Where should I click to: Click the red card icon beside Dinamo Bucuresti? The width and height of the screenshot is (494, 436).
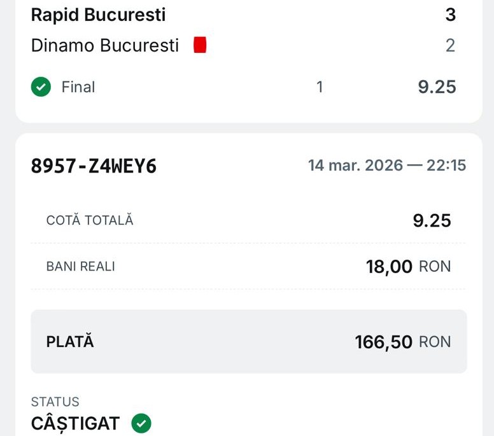(200, 45)
